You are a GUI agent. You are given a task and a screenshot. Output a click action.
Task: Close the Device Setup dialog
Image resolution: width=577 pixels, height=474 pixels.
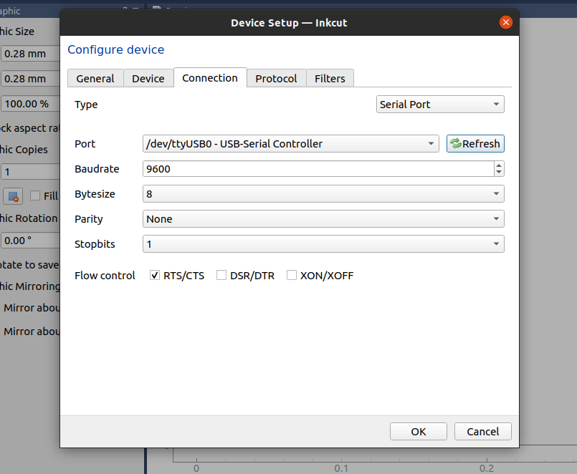pyautogui.click(x=506, y=22)
